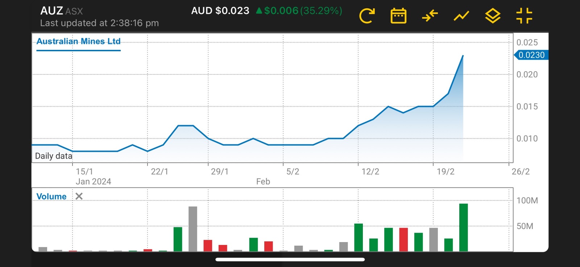
Task: Tap the 19/2 date axis label
Action: pyautogui.click(x=446, y=172)
